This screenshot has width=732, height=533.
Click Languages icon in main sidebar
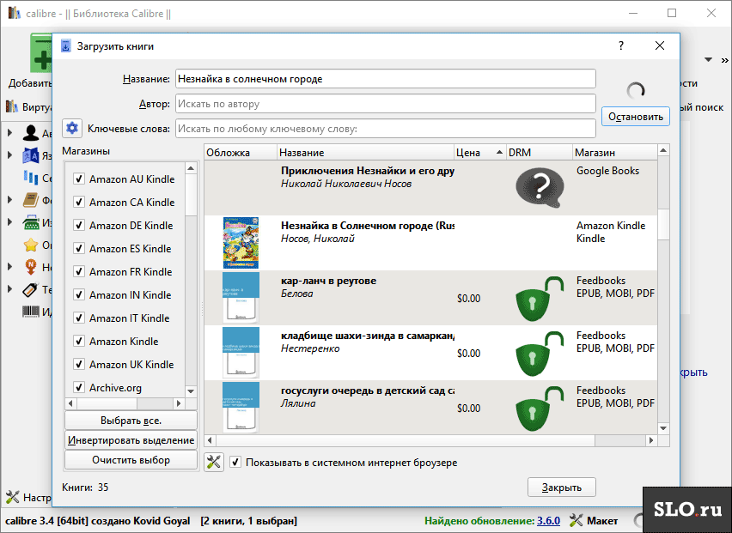pyautogui.click(x=31, y=155)
